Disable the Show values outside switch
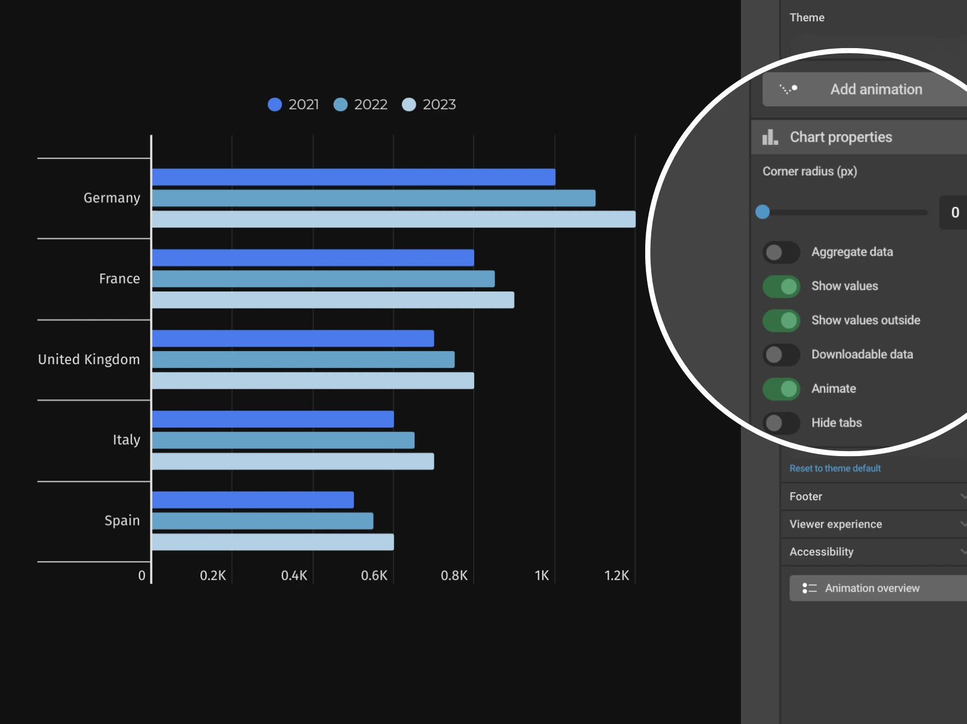Viewport: 967px width, 724px height. click(x=781, y=320)
